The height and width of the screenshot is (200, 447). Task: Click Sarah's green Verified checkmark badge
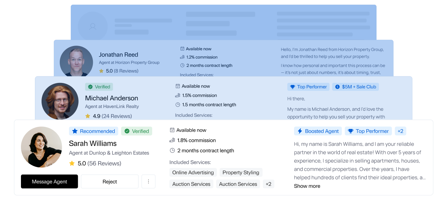coord(137,131)
